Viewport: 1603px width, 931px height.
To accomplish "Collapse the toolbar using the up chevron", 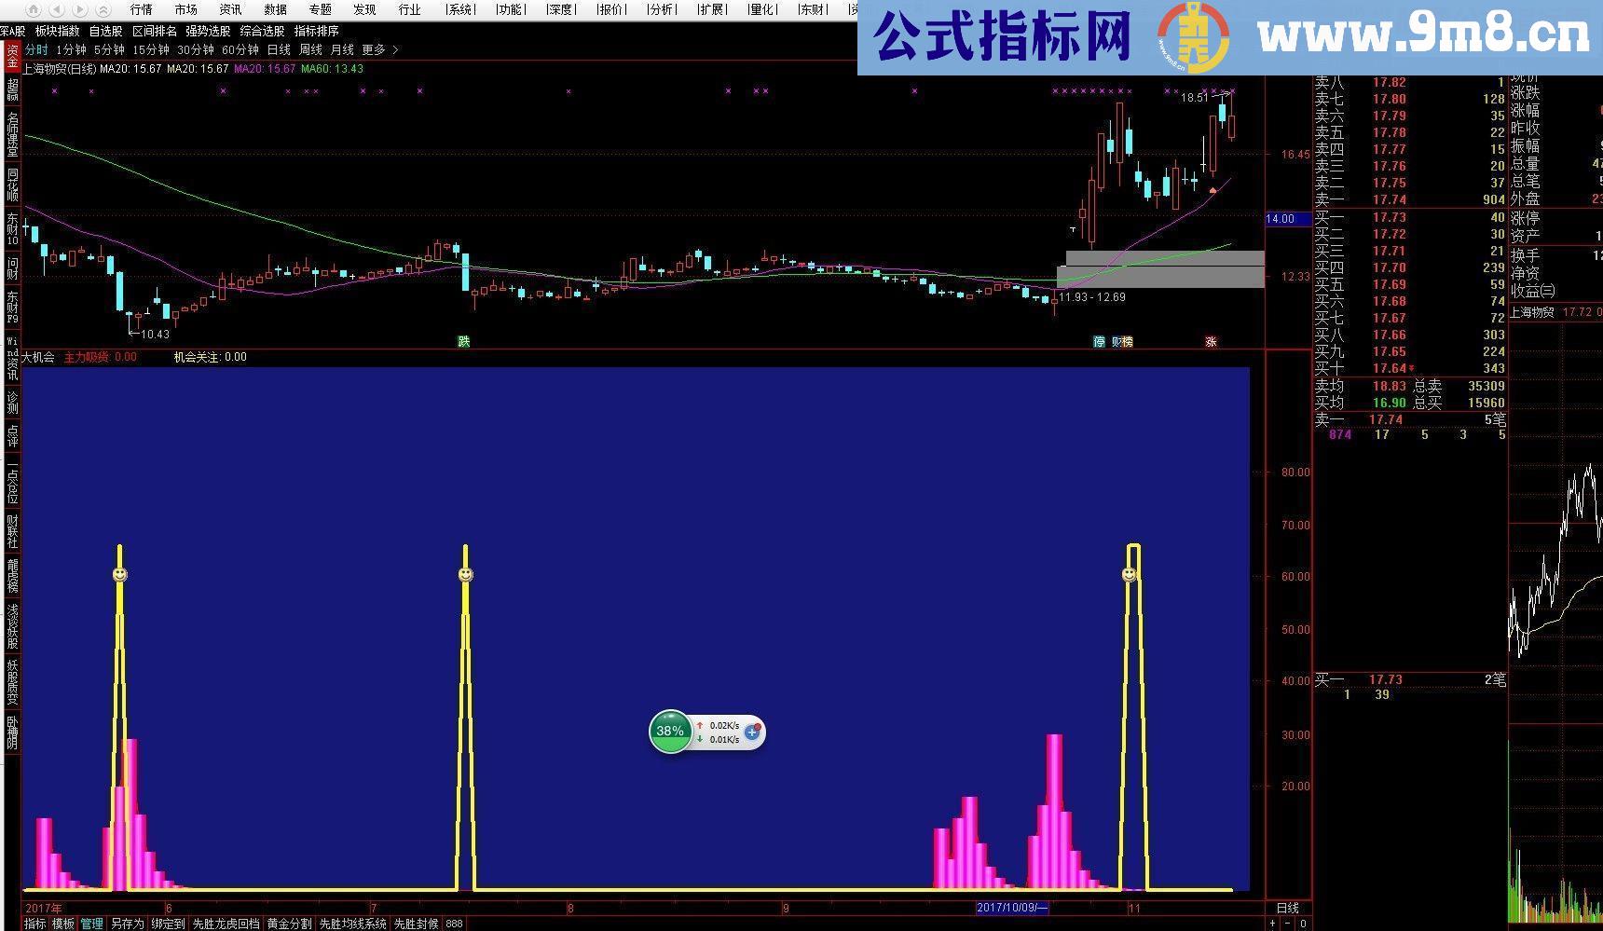I will 103,9.
